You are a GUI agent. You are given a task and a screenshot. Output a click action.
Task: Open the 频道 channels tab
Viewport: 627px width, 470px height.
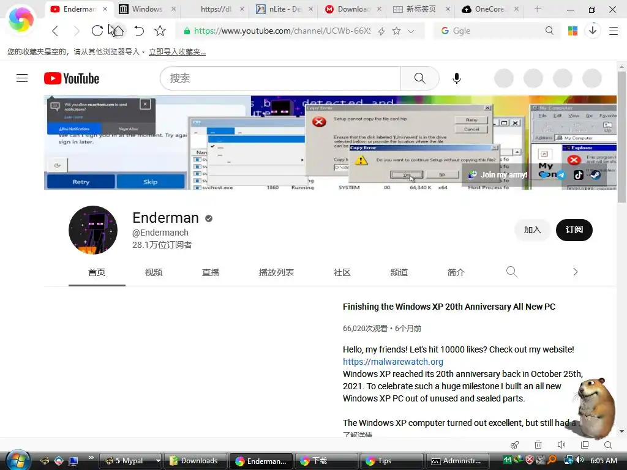(399, 272)
